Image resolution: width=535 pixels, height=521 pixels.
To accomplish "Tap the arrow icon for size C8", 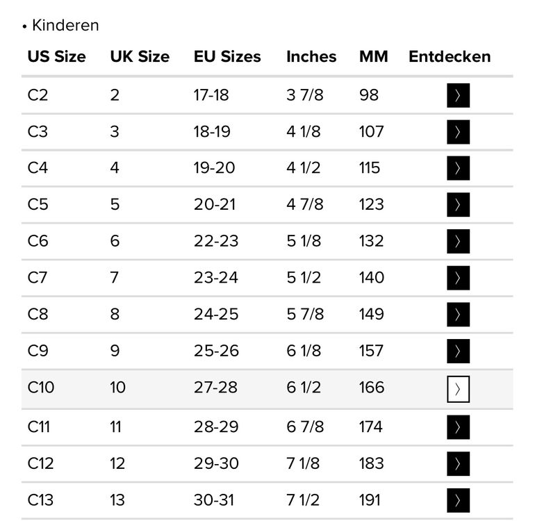I will pos(458,314).
